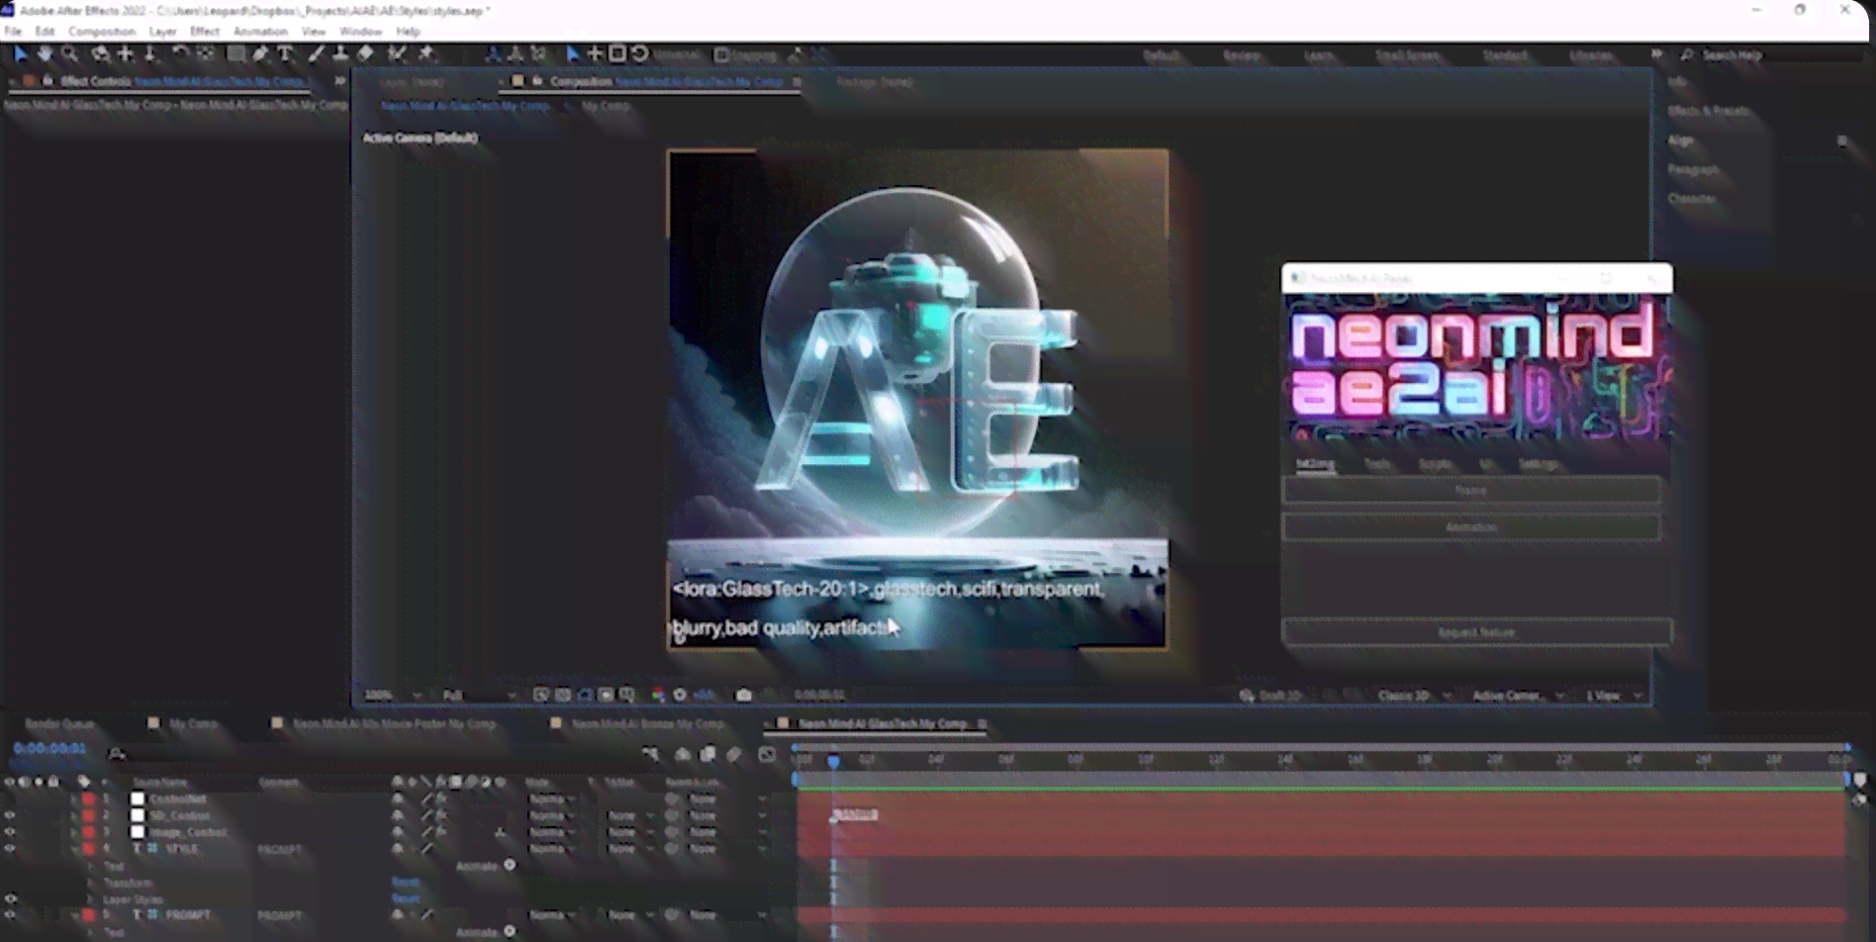Open viewer magnification 100% dropdown
1876x942 pixels.
(393, 696)
